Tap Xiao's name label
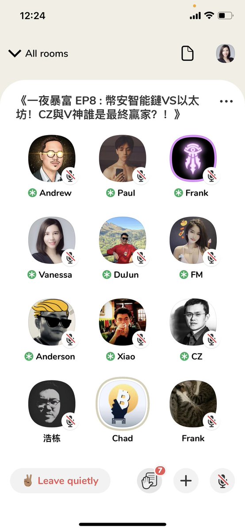 click(126, 357)
